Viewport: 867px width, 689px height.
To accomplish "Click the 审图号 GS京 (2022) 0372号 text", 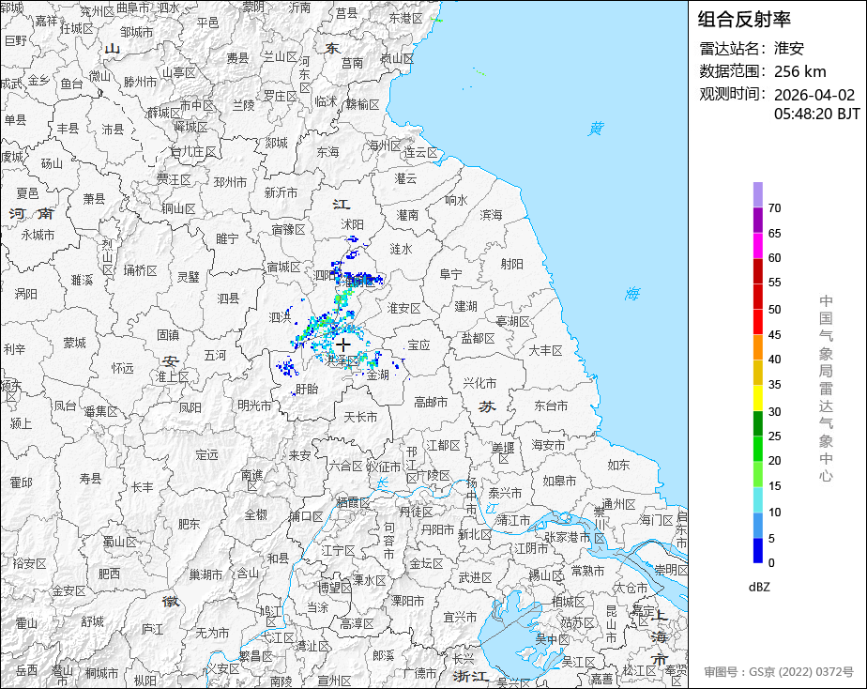I will [x=779, y=672].
